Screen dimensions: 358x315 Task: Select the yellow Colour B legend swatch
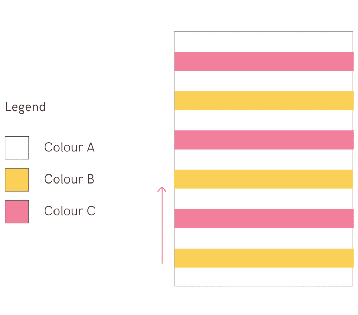pyautogui.click(x=17, y=180)
